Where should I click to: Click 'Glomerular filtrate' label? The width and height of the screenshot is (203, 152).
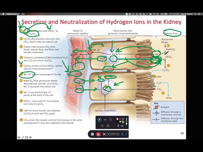point(167,41)
